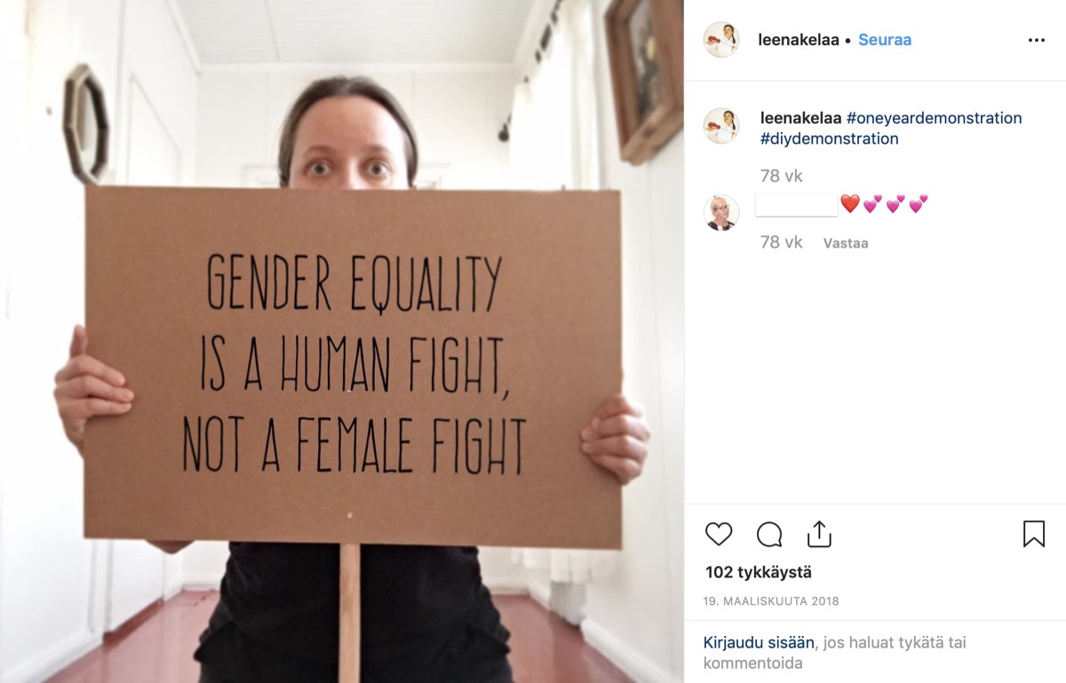The image size is (1066, 683).
Task: Open the commenter's profile picture
Action: pos(721,213)
